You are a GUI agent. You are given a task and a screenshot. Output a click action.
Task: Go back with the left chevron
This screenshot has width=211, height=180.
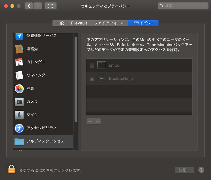click(29, 6)
